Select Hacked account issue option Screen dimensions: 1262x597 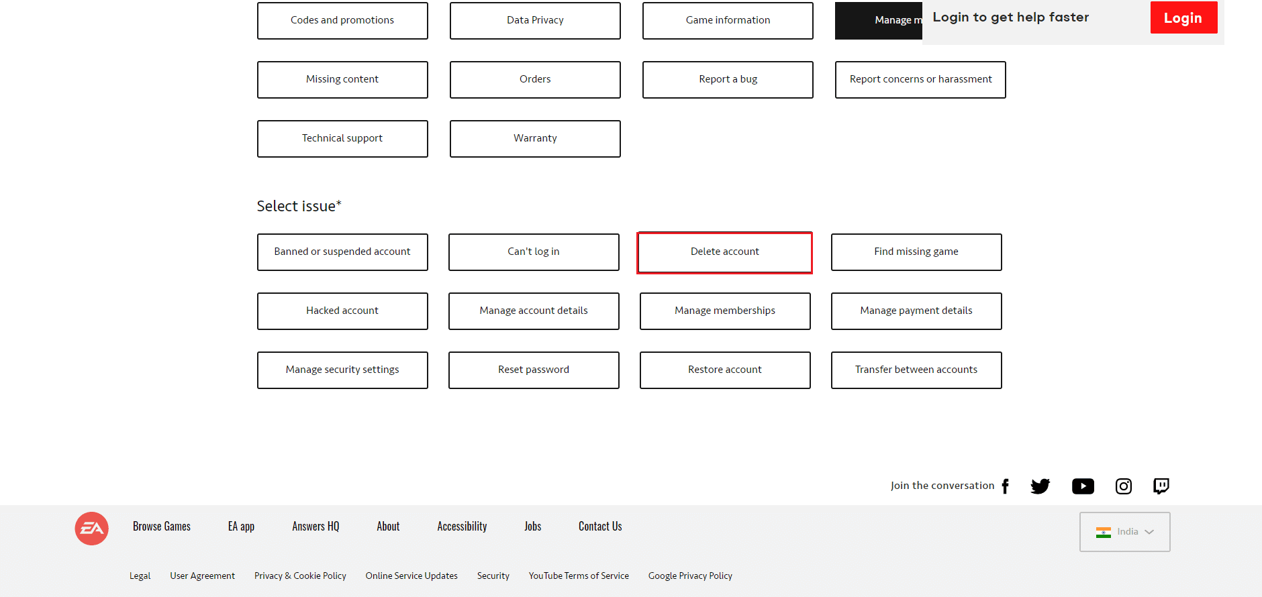tap(342, 311)
